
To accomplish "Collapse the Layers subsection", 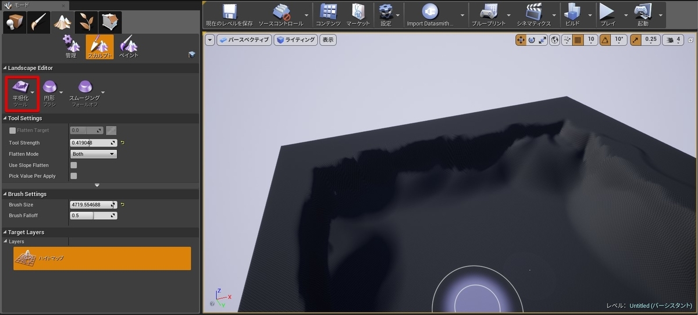I will (5, 241).
